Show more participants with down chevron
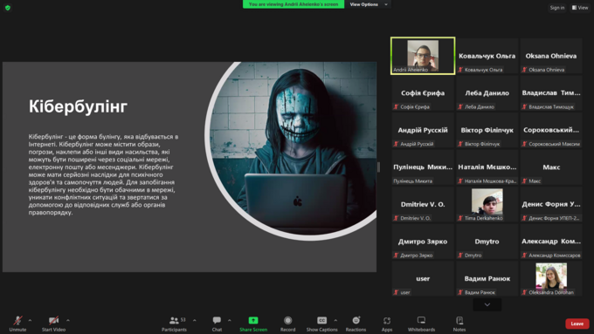 coord(487,304)
